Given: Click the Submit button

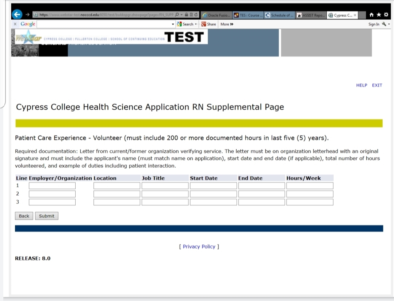Looking at the screenshot, I should [x=46, y=216].
